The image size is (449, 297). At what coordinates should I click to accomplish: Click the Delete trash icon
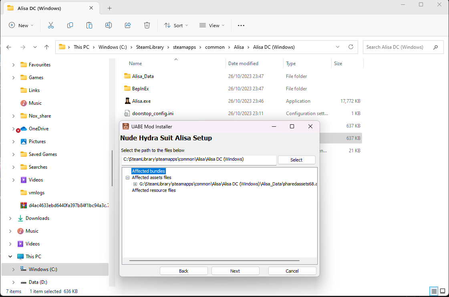click(147, 26)
